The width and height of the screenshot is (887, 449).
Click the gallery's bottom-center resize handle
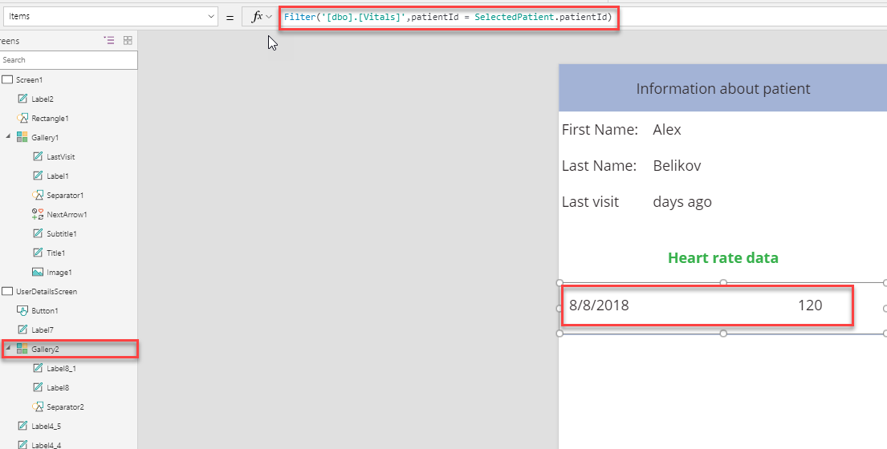[723, 334]
